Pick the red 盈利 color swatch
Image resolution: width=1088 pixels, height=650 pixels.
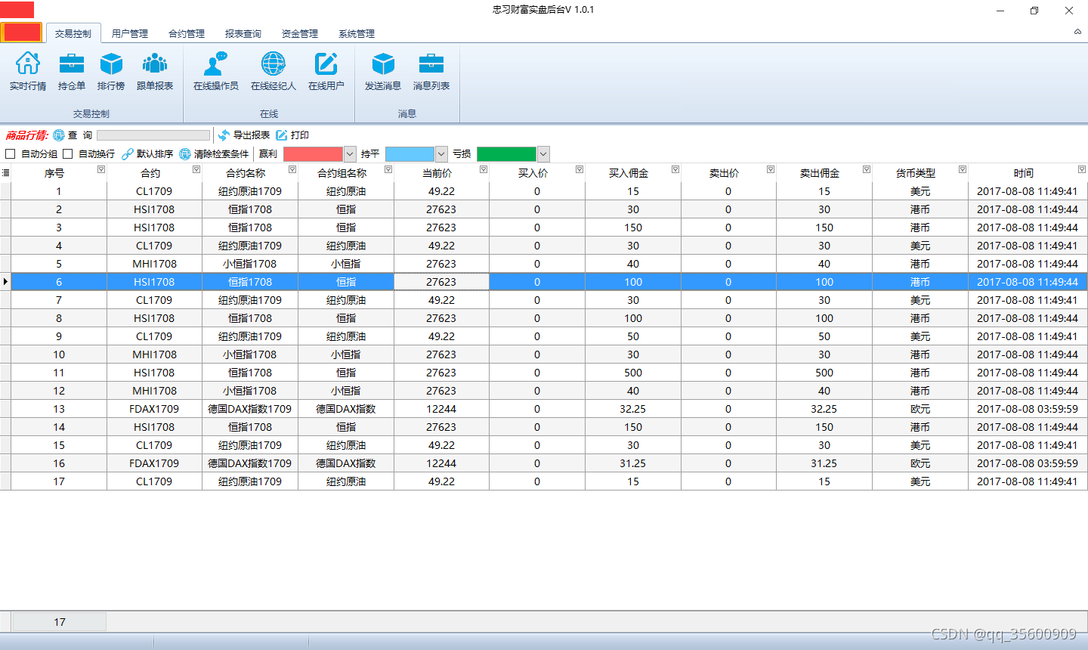313,154
